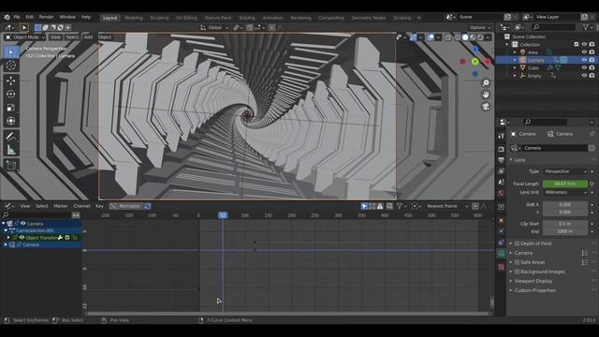This screenshot has width=599, height=337.
Task: Switch to solid viewport shading
Action: 465,37
